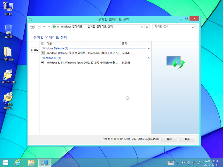Click the 24.5MB size value
Viewport: 223px width, 167px height.
(126, 63)
